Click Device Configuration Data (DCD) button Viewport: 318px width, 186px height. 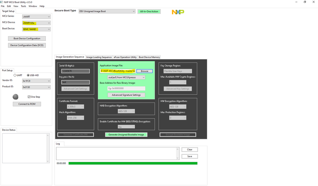click(x=27, y=45)
